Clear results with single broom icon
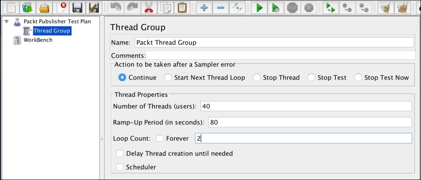 coord(386,8)
